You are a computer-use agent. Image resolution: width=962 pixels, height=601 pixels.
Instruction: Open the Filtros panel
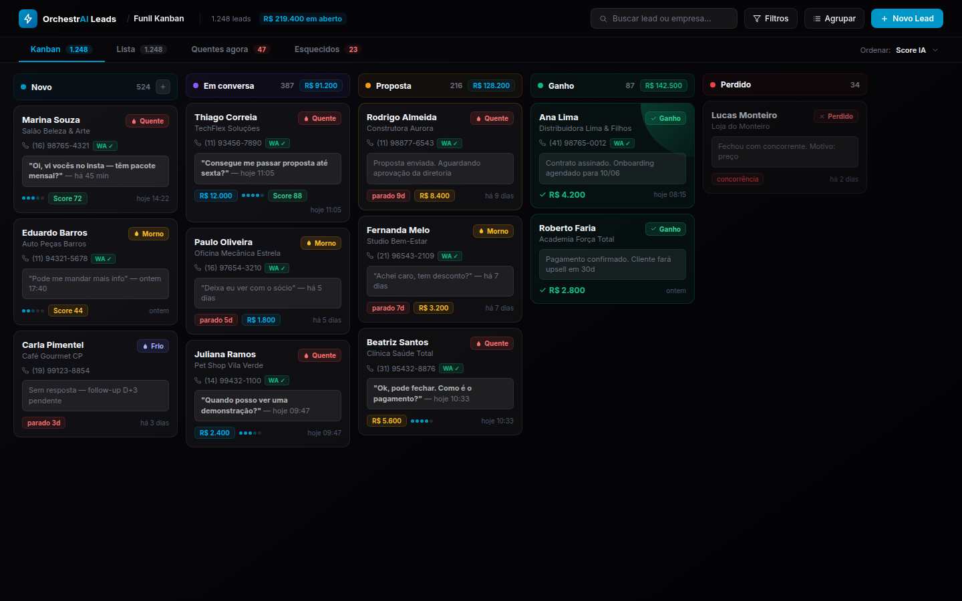770,19
